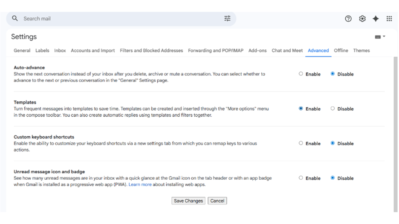Viewport: 399px width, 224px height.
Task: Switch to the General tab
Action: [22, 50]
